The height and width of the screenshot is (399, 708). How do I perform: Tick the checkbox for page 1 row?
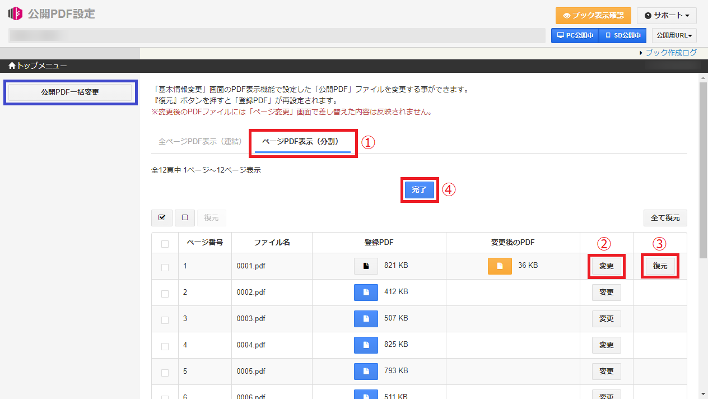tap(165, 267)
